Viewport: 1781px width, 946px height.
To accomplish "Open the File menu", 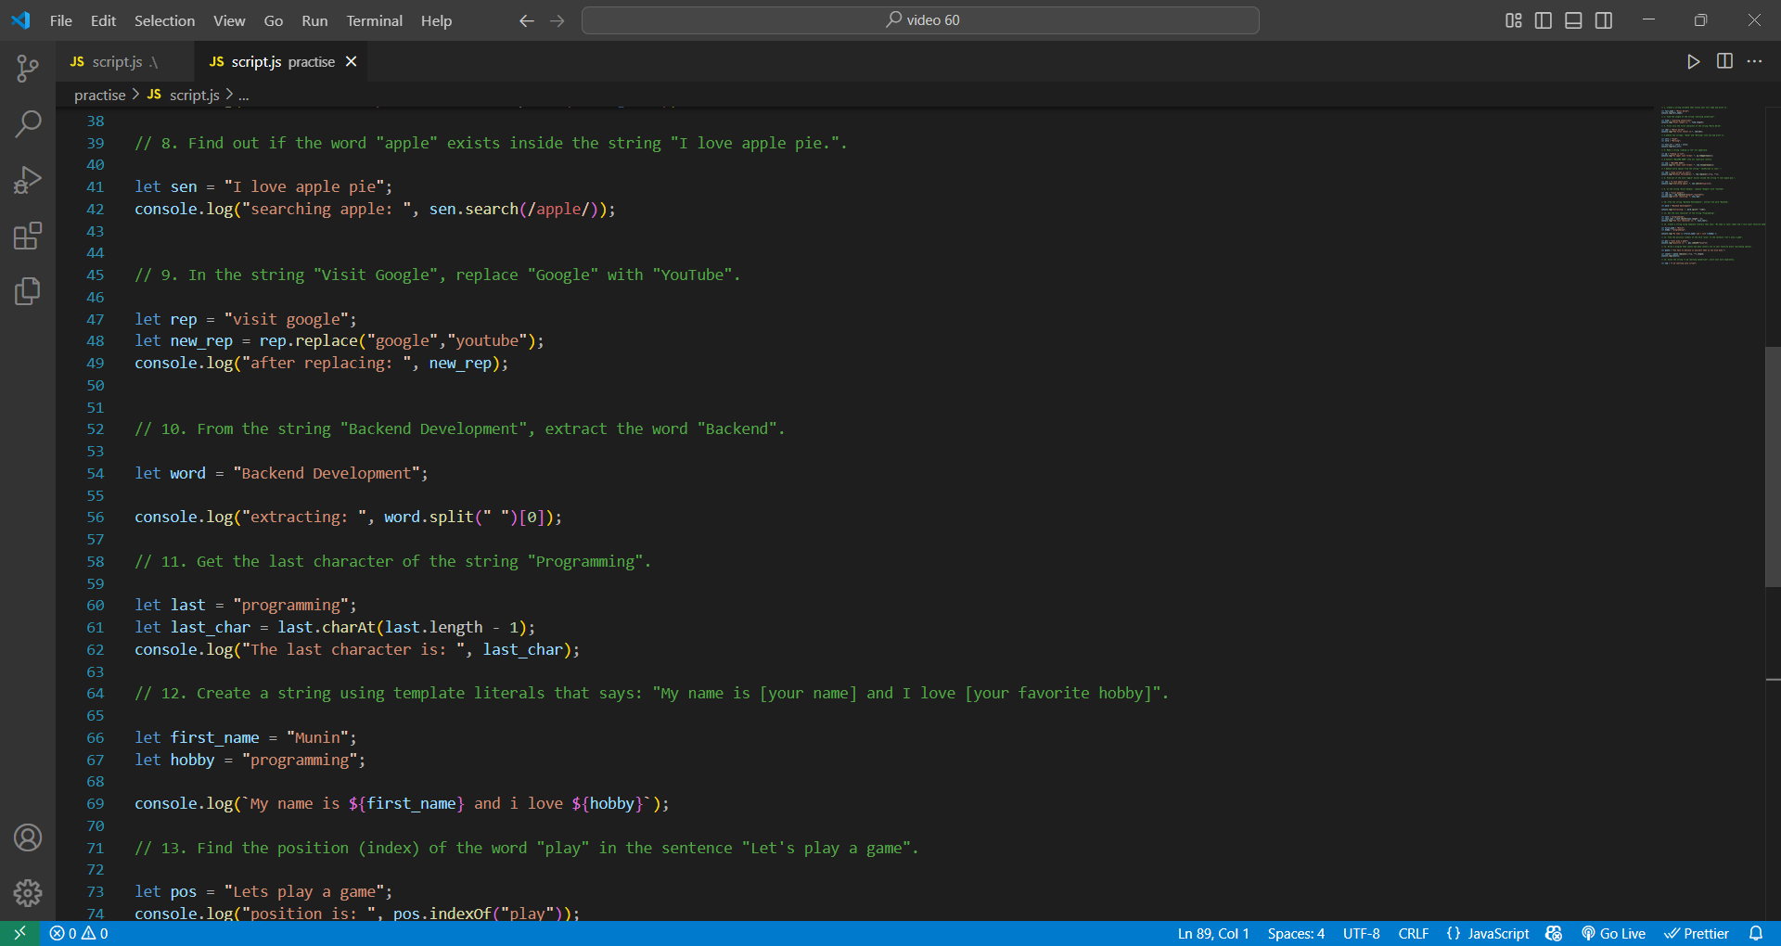I will click(61, 20).
